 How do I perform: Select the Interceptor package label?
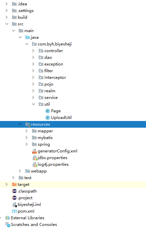coord(55,78)
